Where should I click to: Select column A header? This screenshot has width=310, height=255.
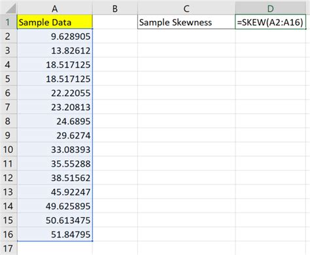point(55,8)
